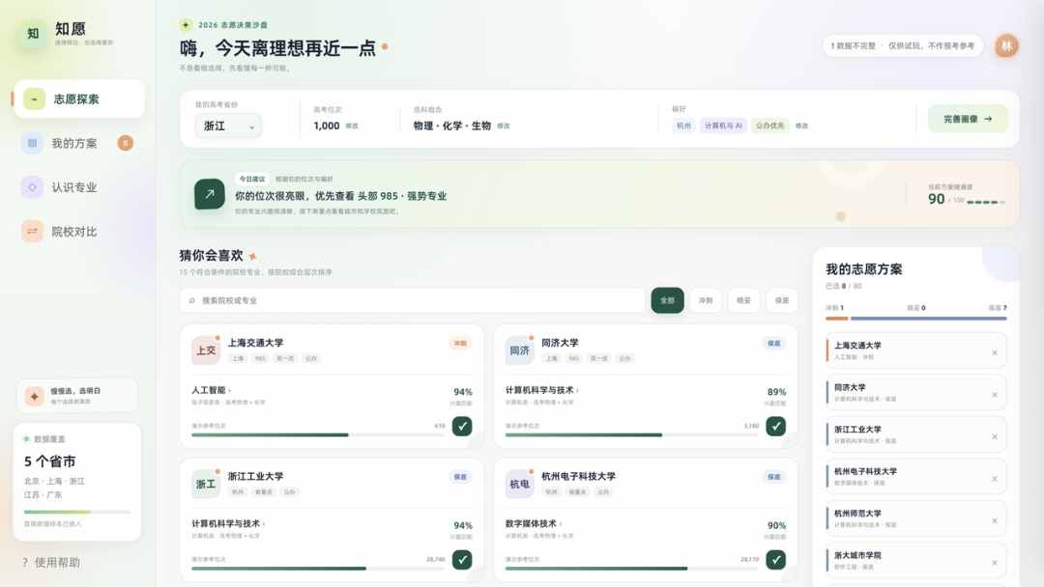
Task: Toggle the checkmark on 上海交通大学 card
Action: [462, 426]
